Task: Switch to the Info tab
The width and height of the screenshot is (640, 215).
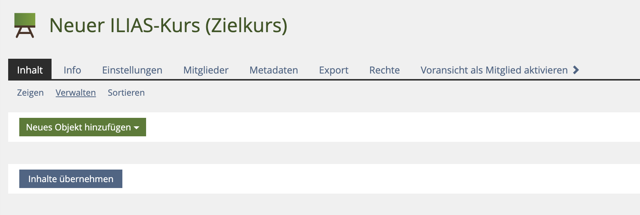Action: (72, 70)
